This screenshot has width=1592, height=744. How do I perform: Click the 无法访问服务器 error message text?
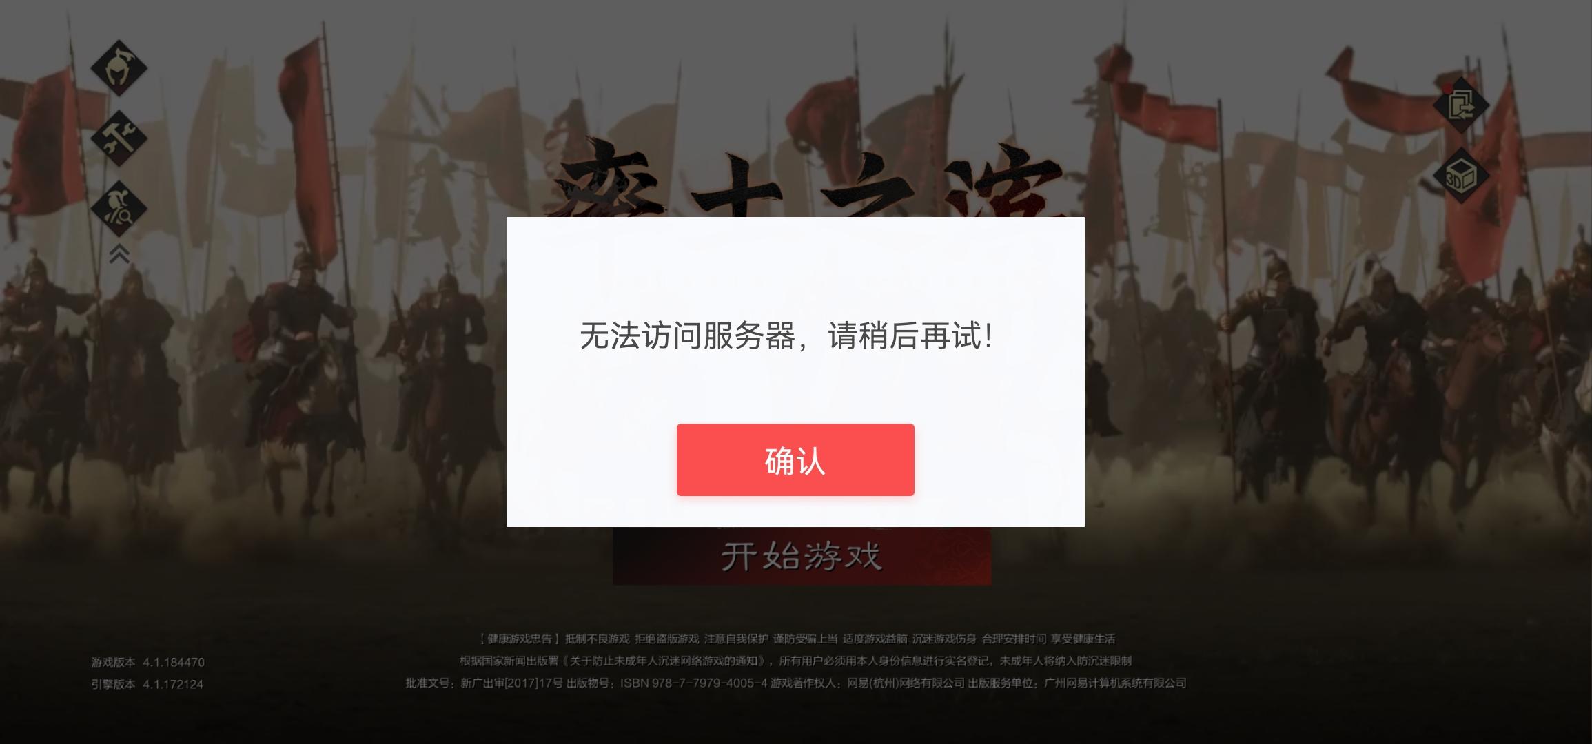tap(786, 336)
